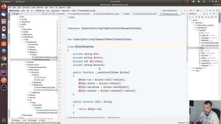Image resolution: width=221 pixels, height=124 pixels.
Task: Toggle the Pull Requests side tab
Action: (x=9, y=39)
